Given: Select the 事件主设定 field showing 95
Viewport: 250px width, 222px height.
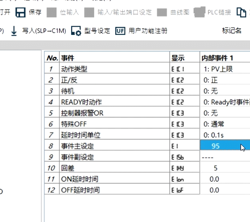Looking at the screenshot, I should 224,146.
